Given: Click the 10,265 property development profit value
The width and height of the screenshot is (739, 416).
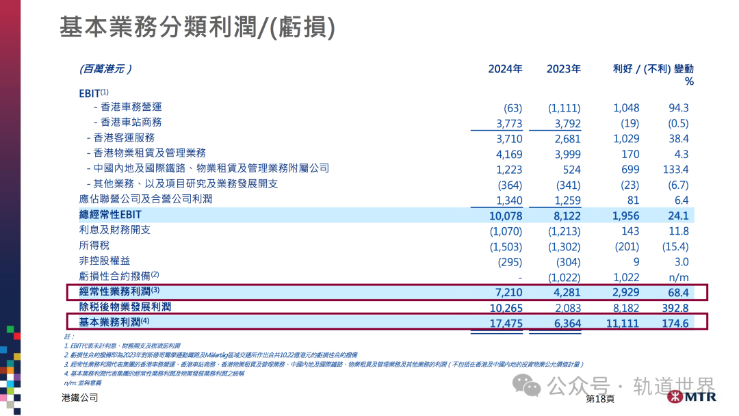Looking at the screenshot, I should click(506, 309).
